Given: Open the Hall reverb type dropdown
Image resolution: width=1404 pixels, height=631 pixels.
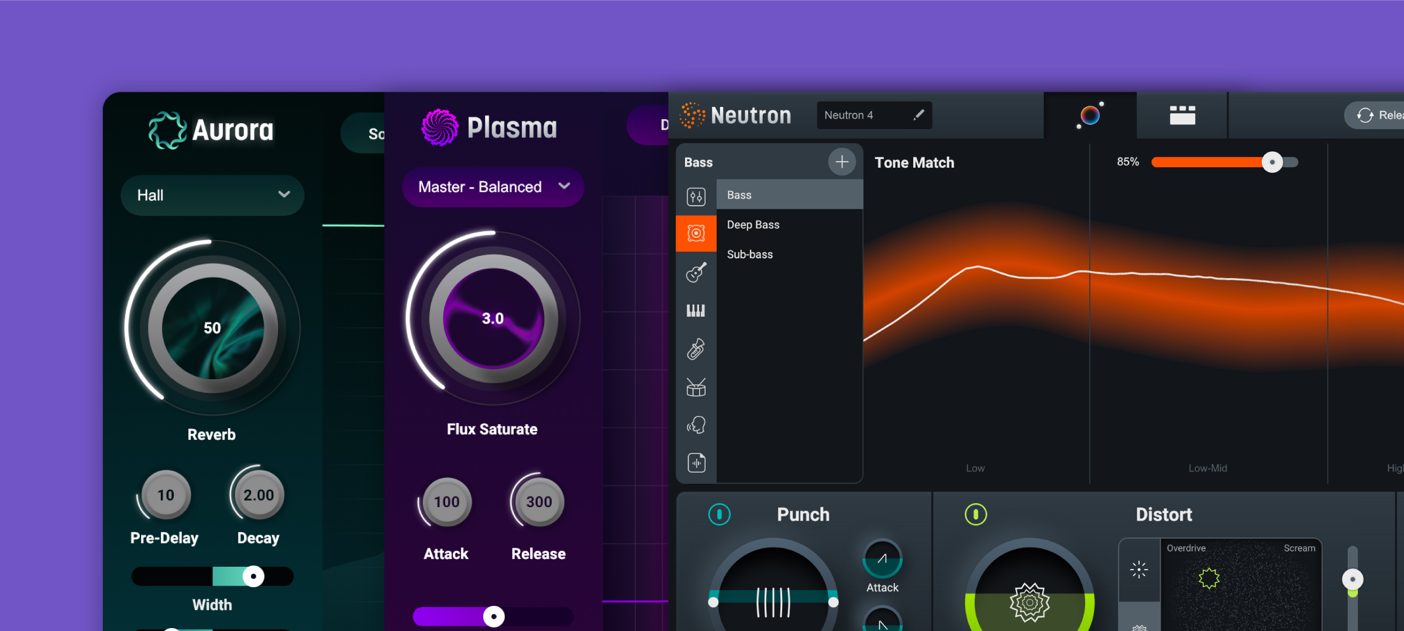Looking at the screenshot, I should coord(212,195).
